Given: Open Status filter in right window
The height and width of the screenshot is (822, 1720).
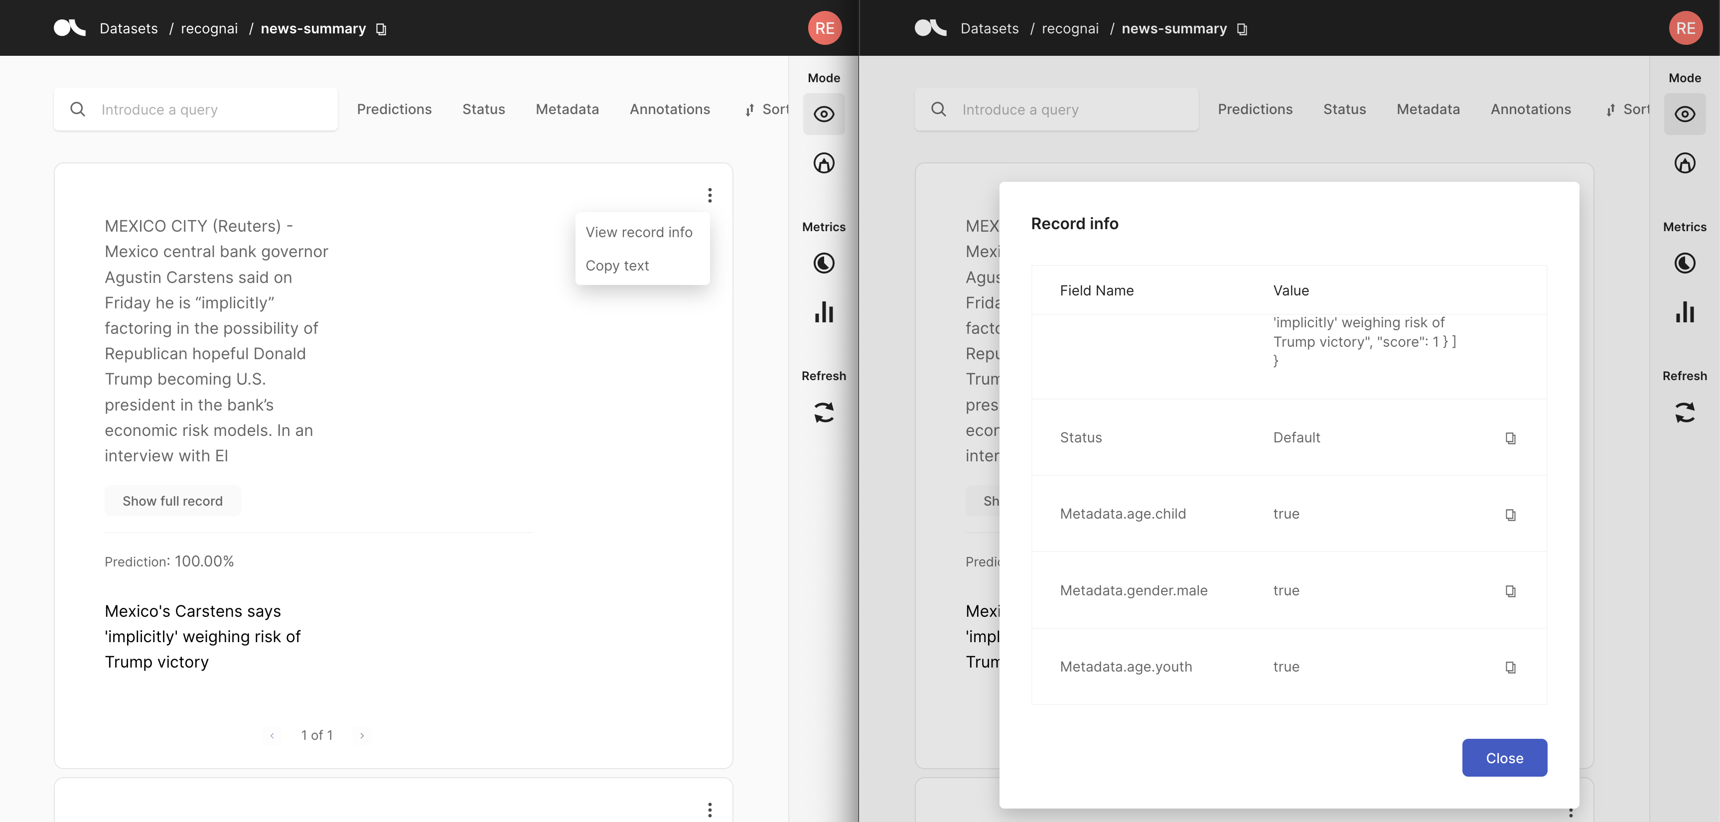Looking at the screenshot, I should 1344,109.
